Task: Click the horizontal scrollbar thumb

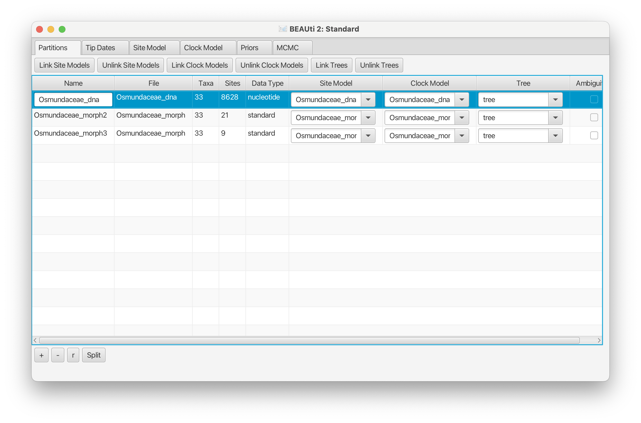Action: coord(309,340)
